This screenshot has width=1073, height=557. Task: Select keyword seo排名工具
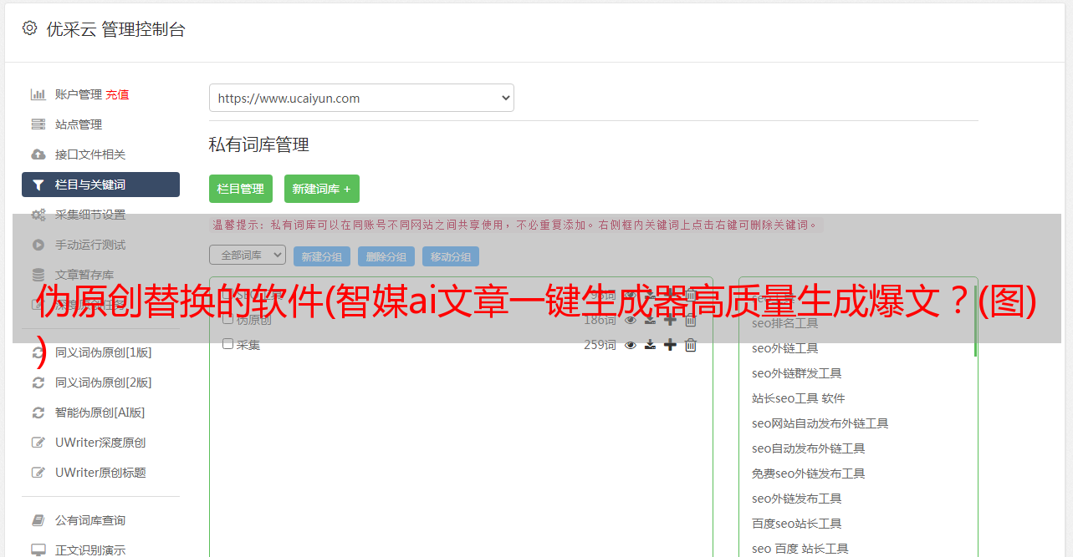[785, 323]
